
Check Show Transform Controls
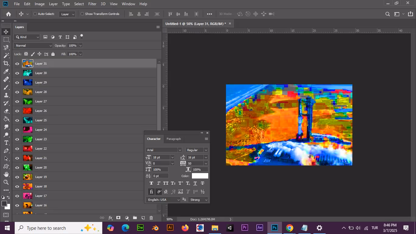[82, 14]
